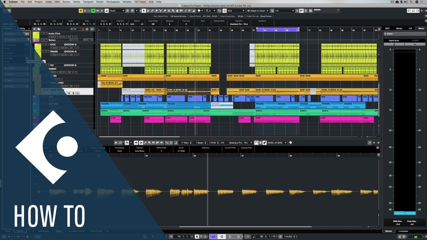
Task: Open the meter panel settings gear
Action: (x=394, y=44)
